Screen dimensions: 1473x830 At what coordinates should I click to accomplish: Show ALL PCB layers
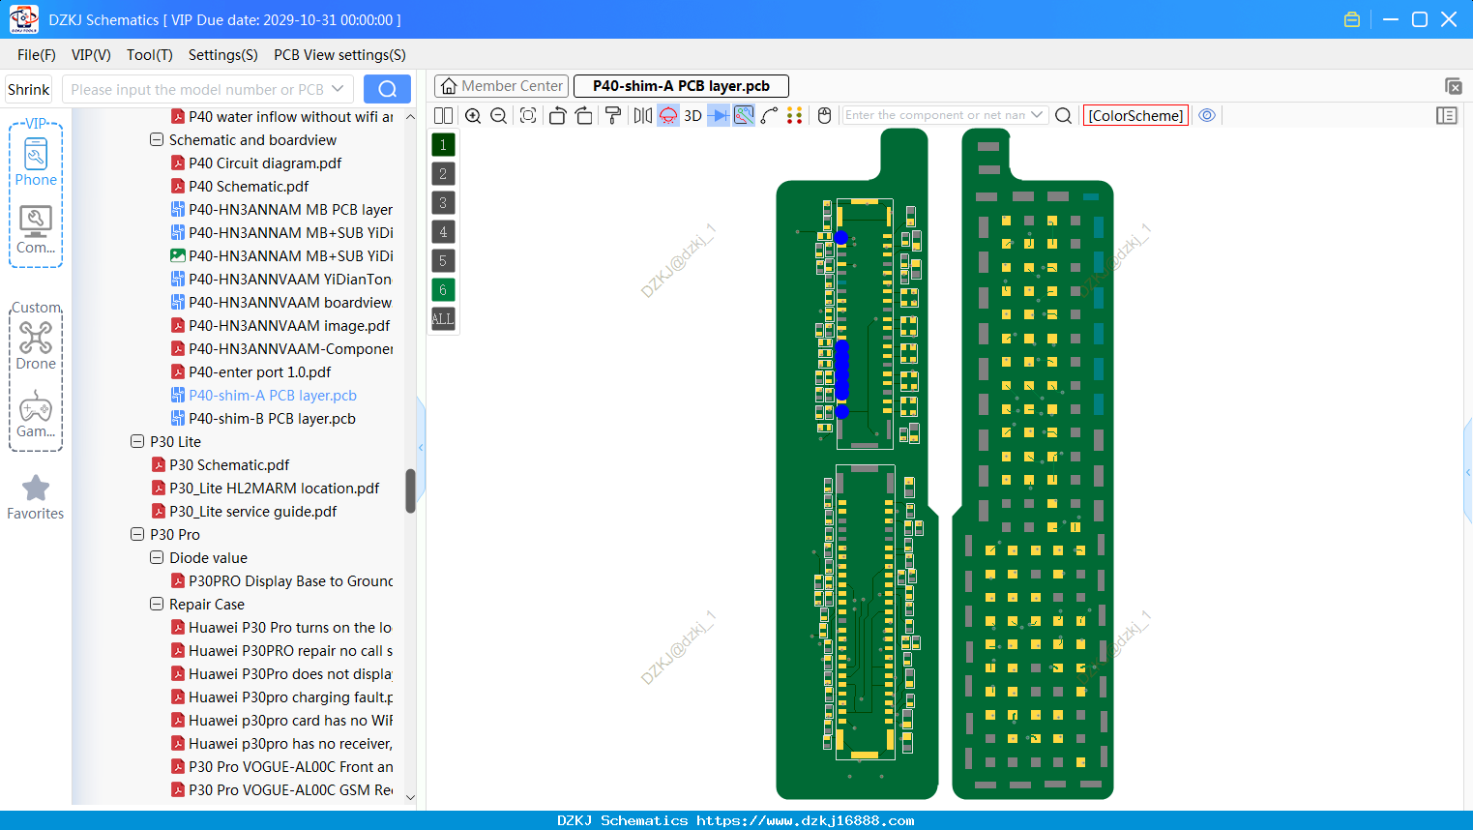[443, 319]
